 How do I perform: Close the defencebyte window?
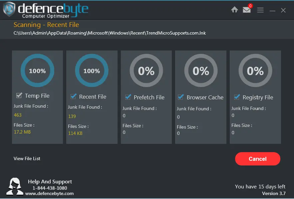pyautogui.click(x=283, y=10)
